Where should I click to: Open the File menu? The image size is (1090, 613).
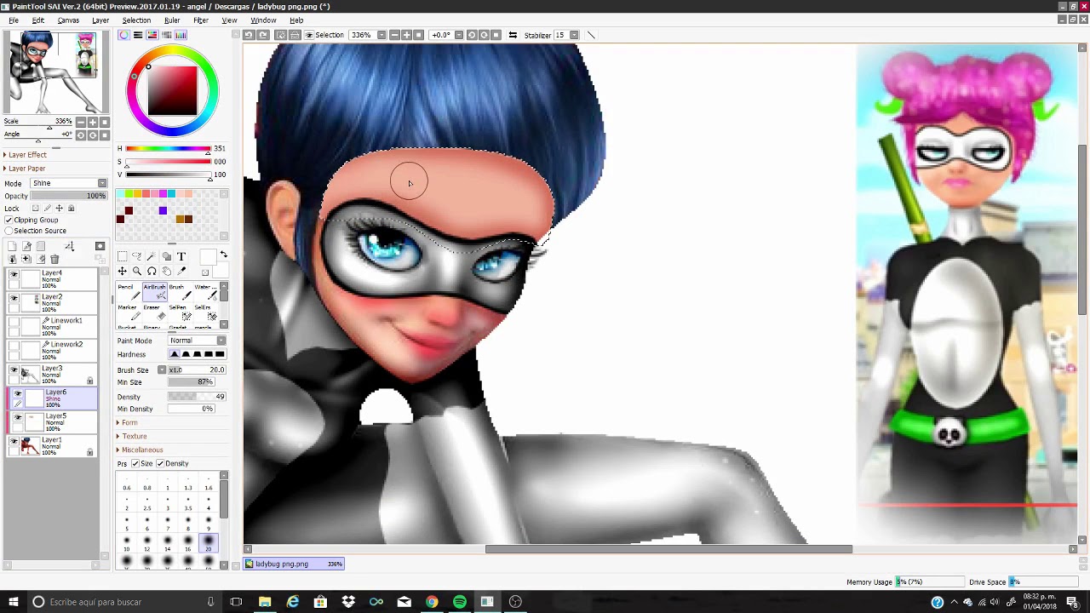point(14,20)
